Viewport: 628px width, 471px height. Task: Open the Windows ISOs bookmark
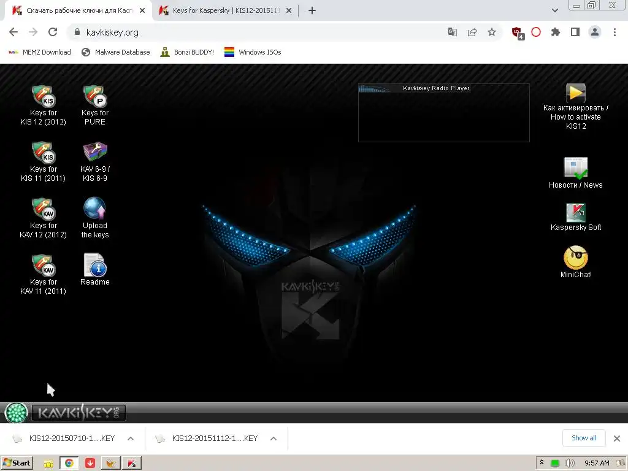click(253, 52)
